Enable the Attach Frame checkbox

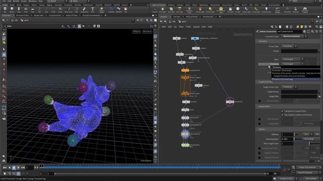click(x=259, y=101)
